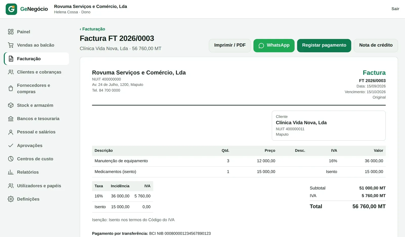Click the Relatórios bar chart icon
This screenshot has width=405, height=237.
pos(11,172)
